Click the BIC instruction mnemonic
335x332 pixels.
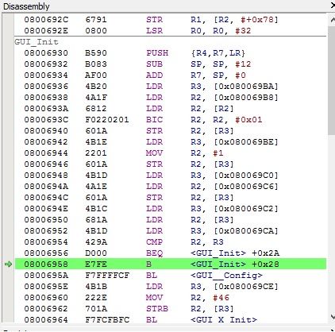[154, 120]
